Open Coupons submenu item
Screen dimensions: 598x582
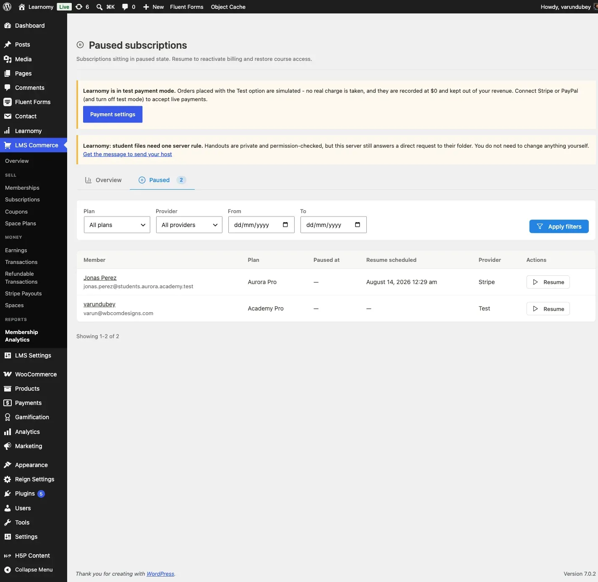coord(16,212)
